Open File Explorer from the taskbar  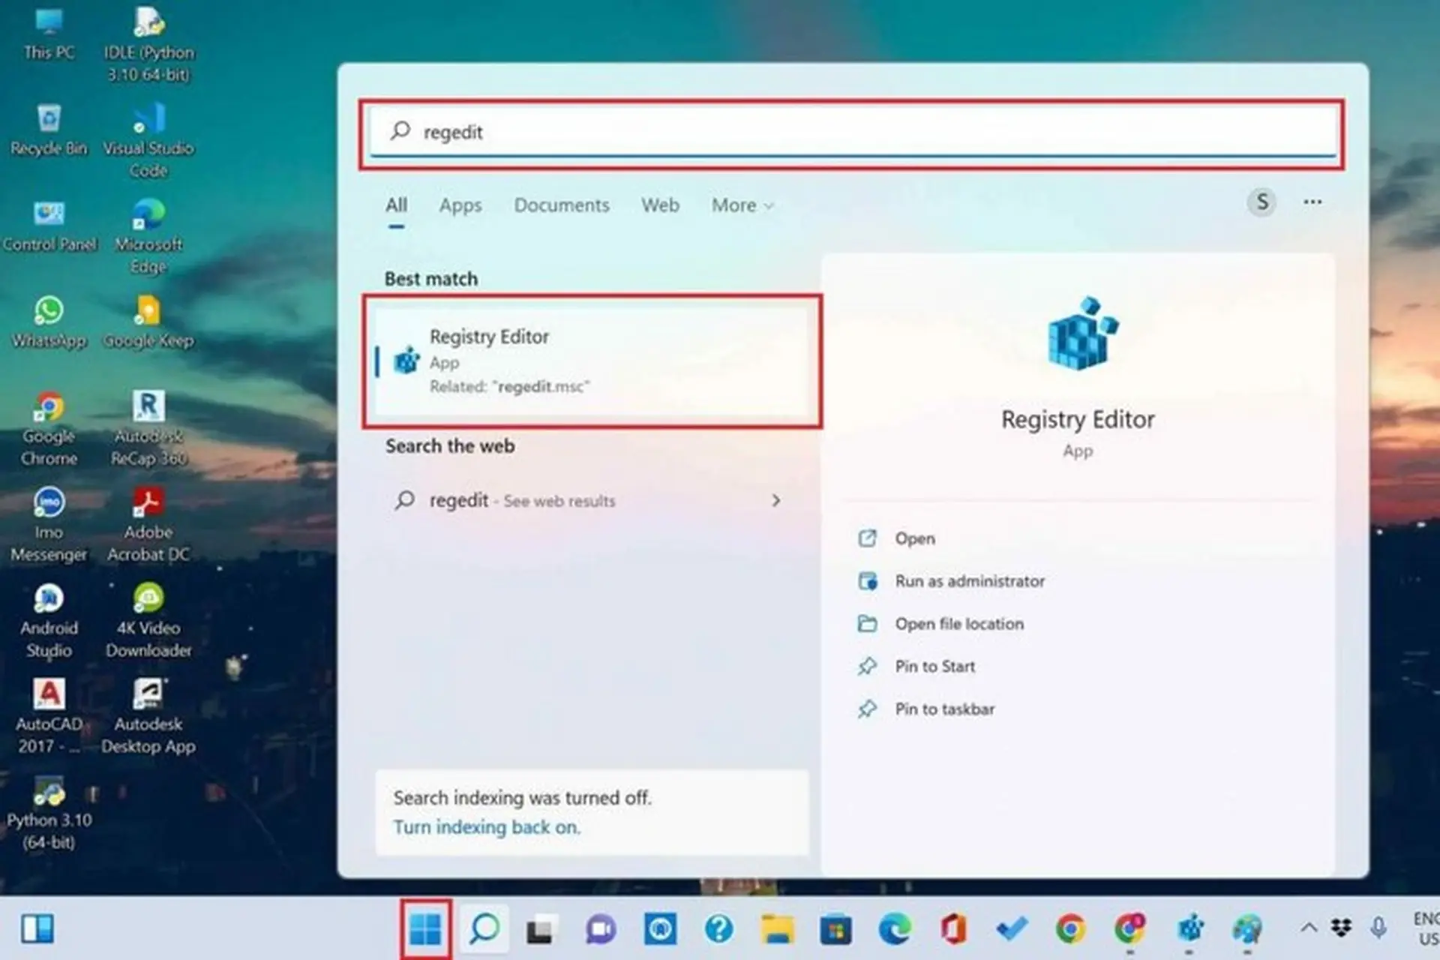coord(777,930)
